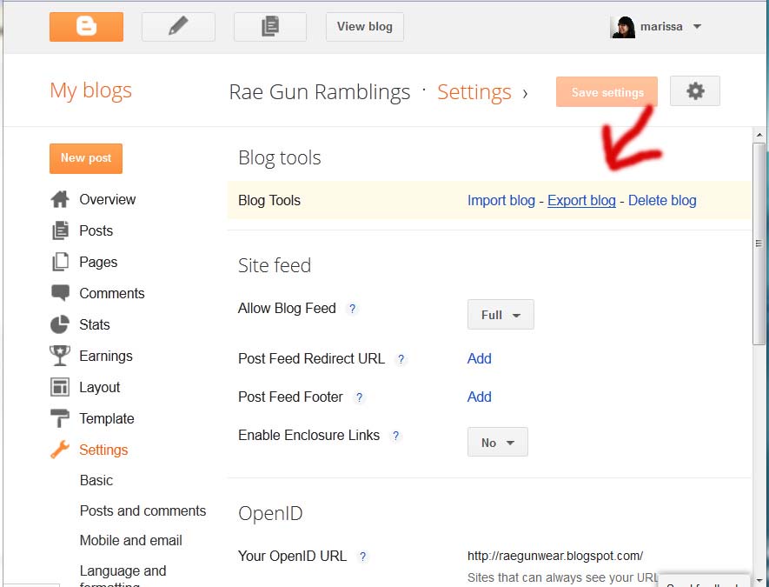Open Language and formatting settings
Viewport: 769px width, 587px height.
pos(123,577)
